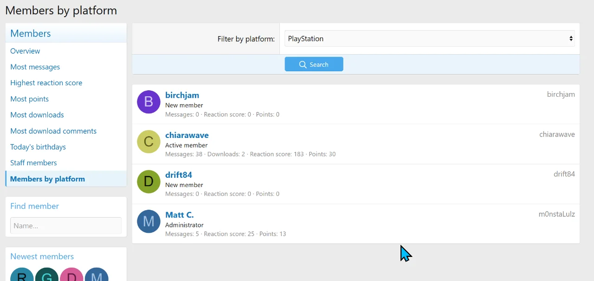Go to members Overview
Viewport: 594px width, 281px height.
click(25, 51)
